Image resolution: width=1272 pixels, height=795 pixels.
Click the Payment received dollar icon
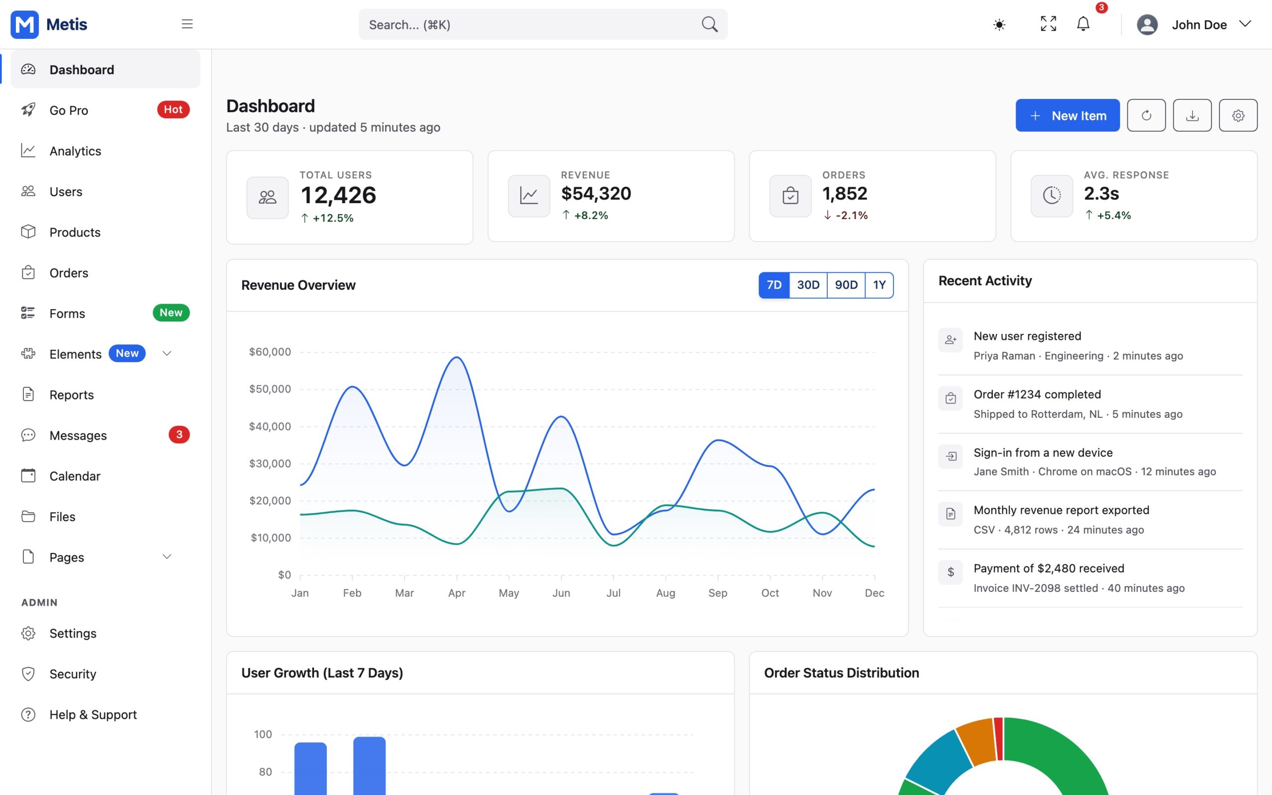pyautogui.click(x=950, y=572)
